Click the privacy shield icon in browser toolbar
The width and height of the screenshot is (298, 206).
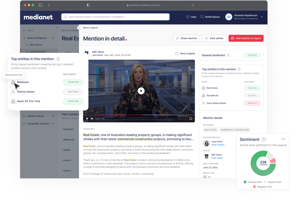pyautogui.click(x=88, y=5)
